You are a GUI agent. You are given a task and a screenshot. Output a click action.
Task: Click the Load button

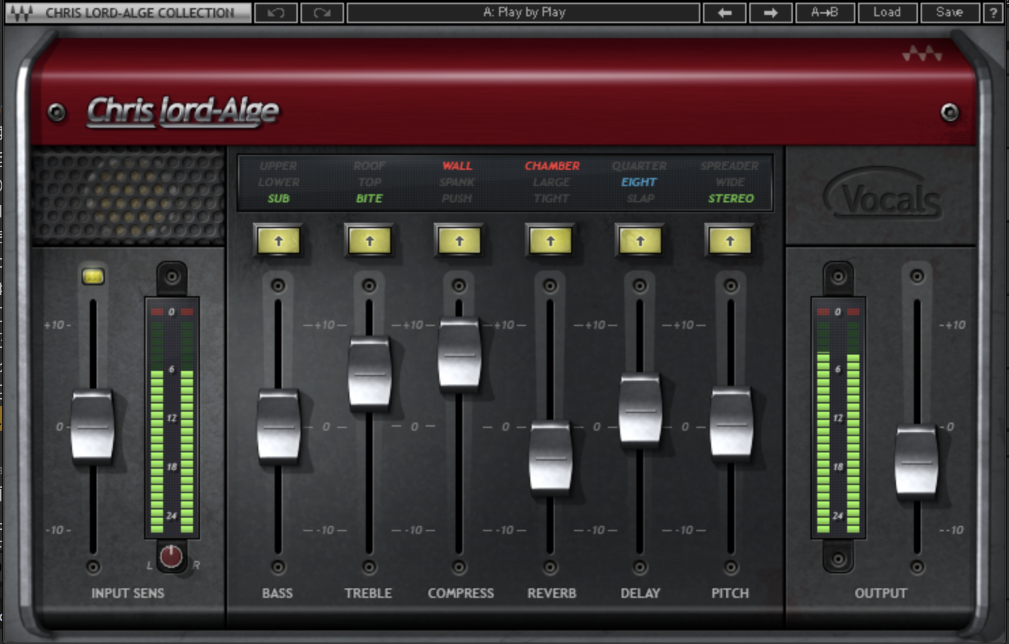(887, 13)
